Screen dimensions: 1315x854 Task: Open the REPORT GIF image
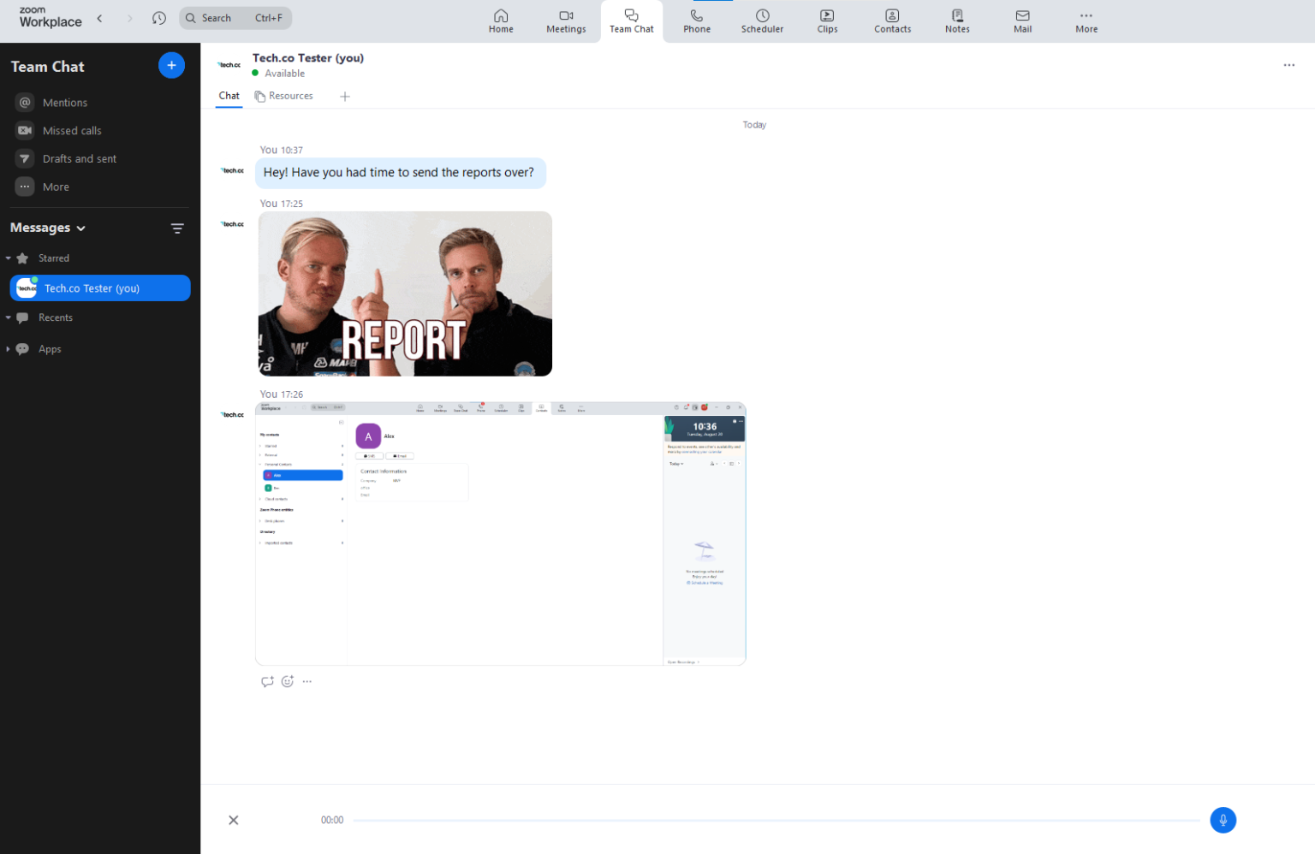pos(405,294)
